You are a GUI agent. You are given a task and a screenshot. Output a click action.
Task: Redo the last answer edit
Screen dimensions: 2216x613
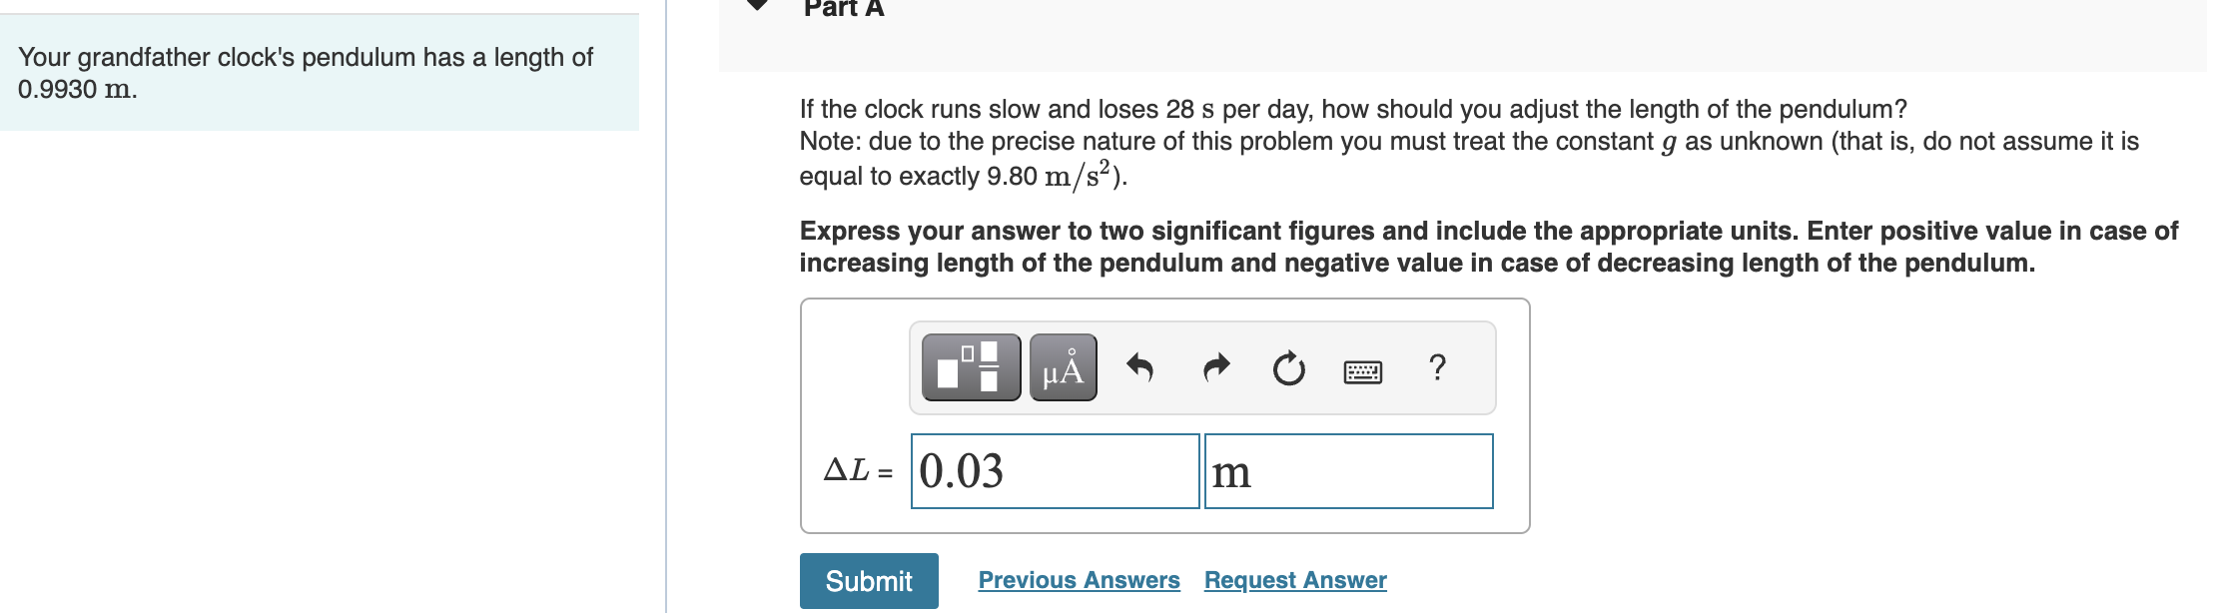[1217, 367]
